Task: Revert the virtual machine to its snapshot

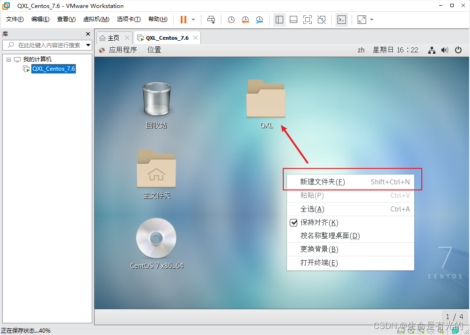Action: click(245, 20)
